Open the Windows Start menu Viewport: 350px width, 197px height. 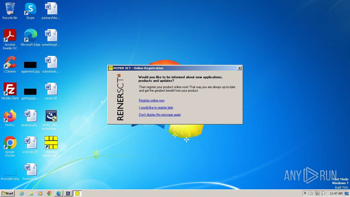click(x=8, y=193)
